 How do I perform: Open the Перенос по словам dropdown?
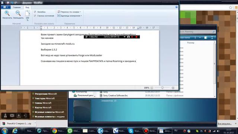pos(69,12)
